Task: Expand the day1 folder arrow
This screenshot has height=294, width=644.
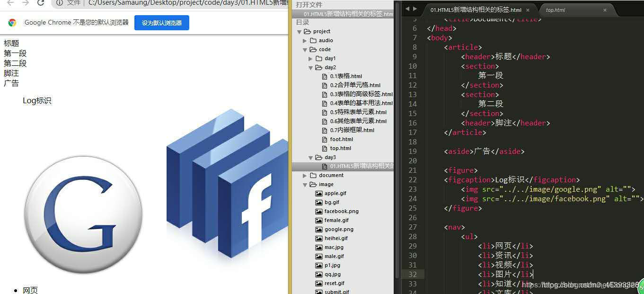Action: click(x=310, y=59)
